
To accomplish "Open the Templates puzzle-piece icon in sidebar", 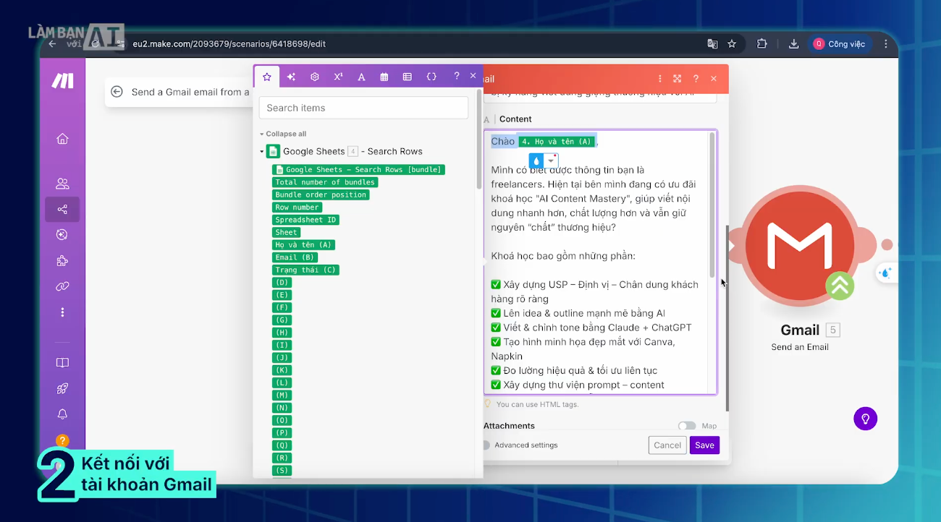I will pos(62,261).
